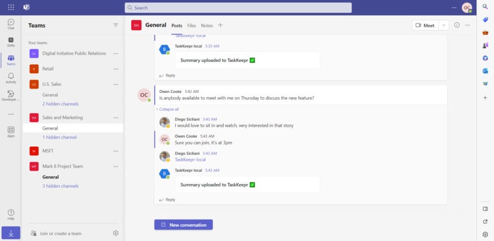Expand 1 hidden channel under Sales and Marketing

(x=59, y=137)
